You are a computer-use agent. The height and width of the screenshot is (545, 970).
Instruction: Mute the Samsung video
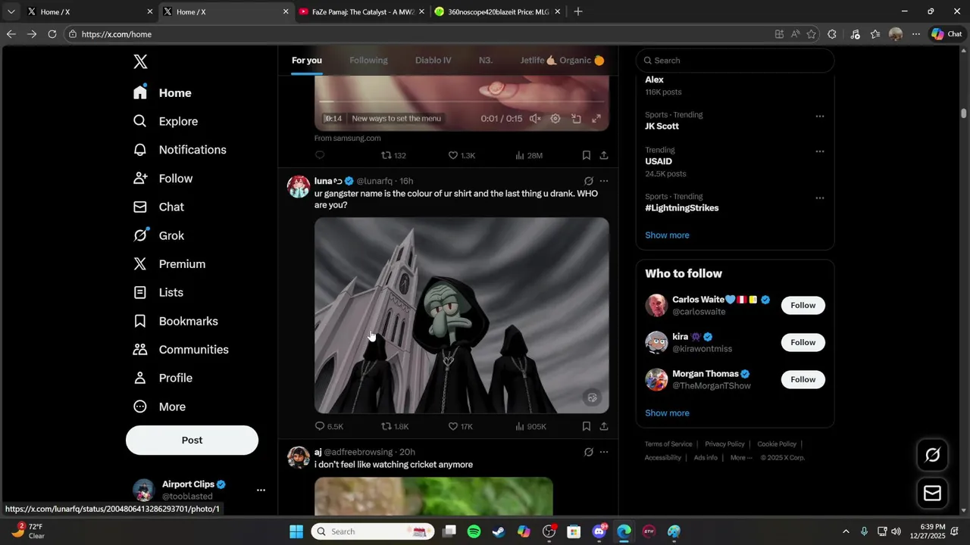click(535, 119)
